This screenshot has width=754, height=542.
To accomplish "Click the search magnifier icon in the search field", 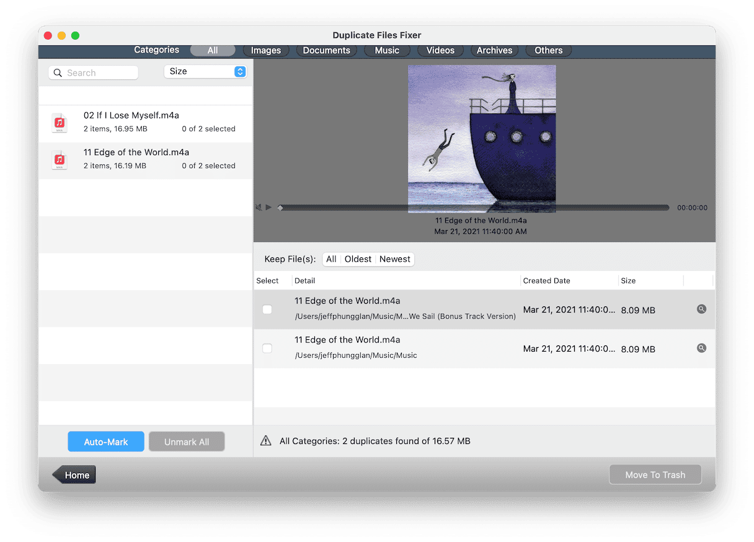I will [x=58, y=73].
